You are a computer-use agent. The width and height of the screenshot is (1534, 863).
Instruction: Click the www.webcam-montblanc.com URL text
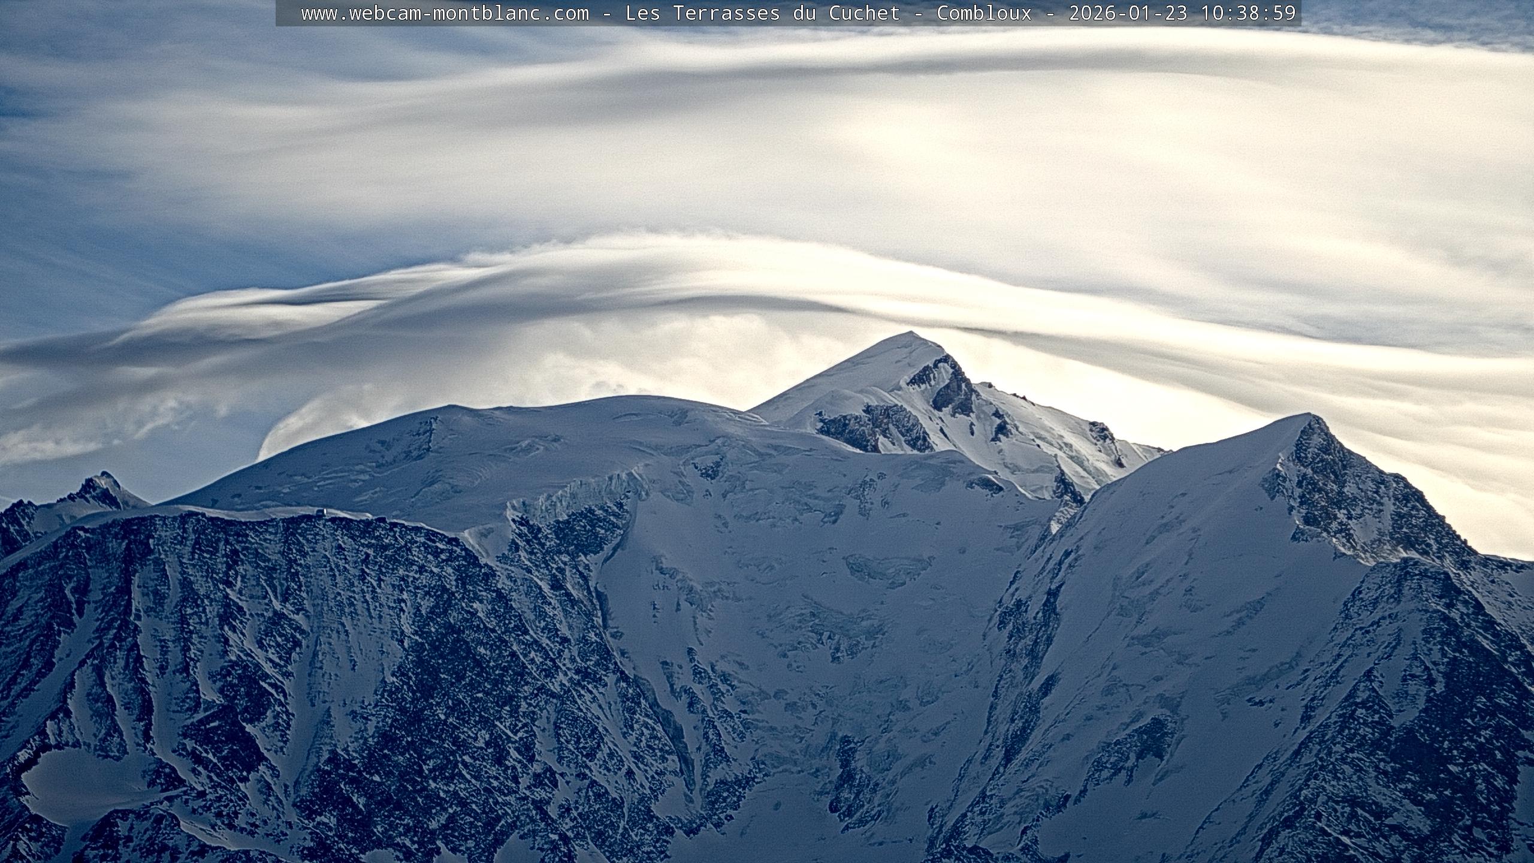[x=445, y=13]
